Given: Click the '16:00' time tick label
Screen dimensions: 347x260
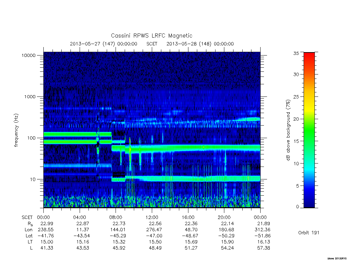Looking at the screenshot, I should (x=188, y=217).
